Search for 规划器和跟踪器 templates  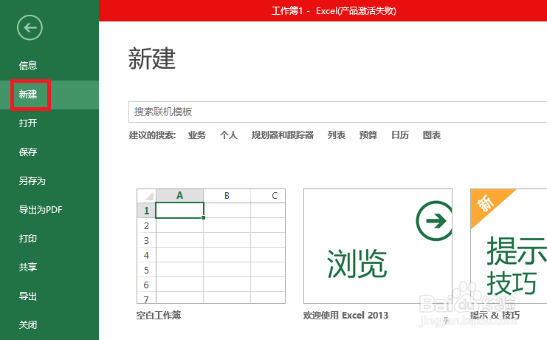[x=283, y=135]
